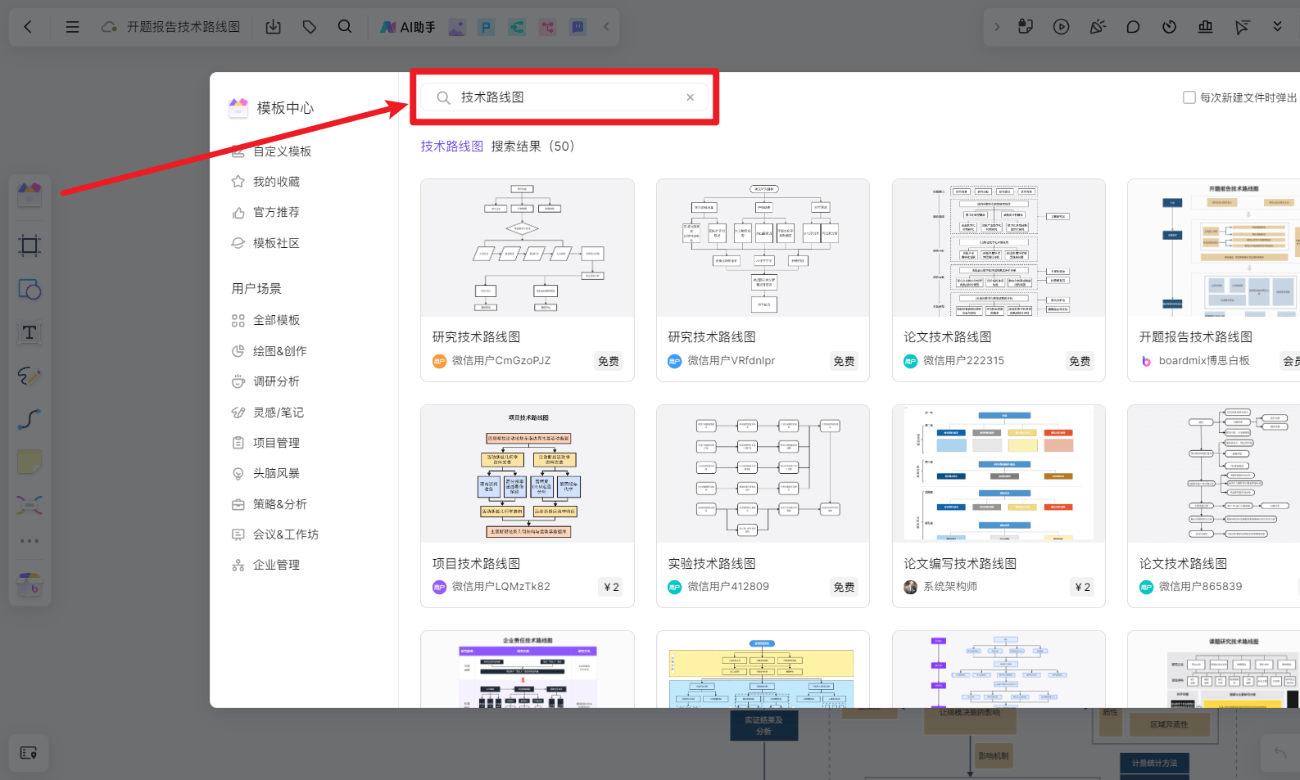Select the Shapes tool in left sidebar
This screenshot has height=780, width=1300.
[29, 290]
